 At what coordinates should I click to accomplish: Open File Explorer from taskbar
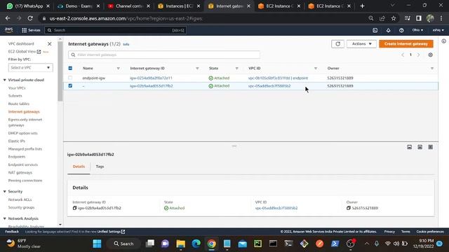[x=181, y=244]
